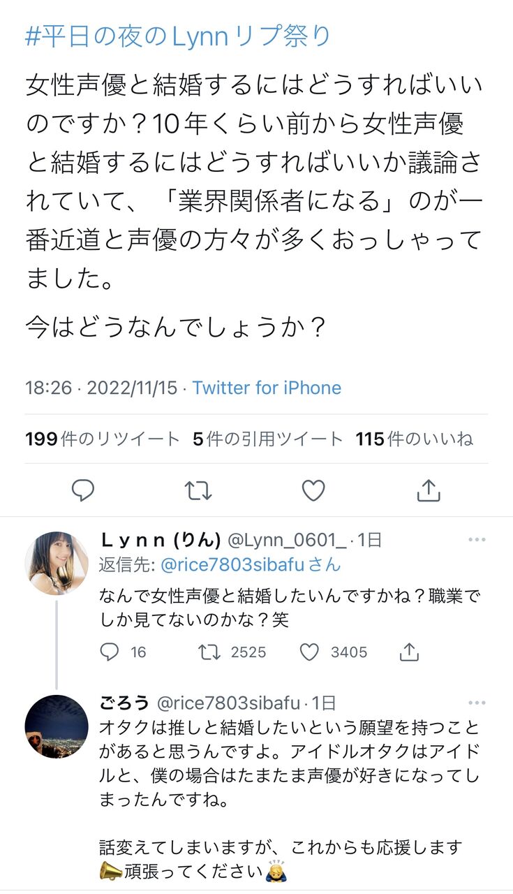Screen dimensions: 513x894
Task: Share Lynn's reply tweet
Action: coord(409,652)
